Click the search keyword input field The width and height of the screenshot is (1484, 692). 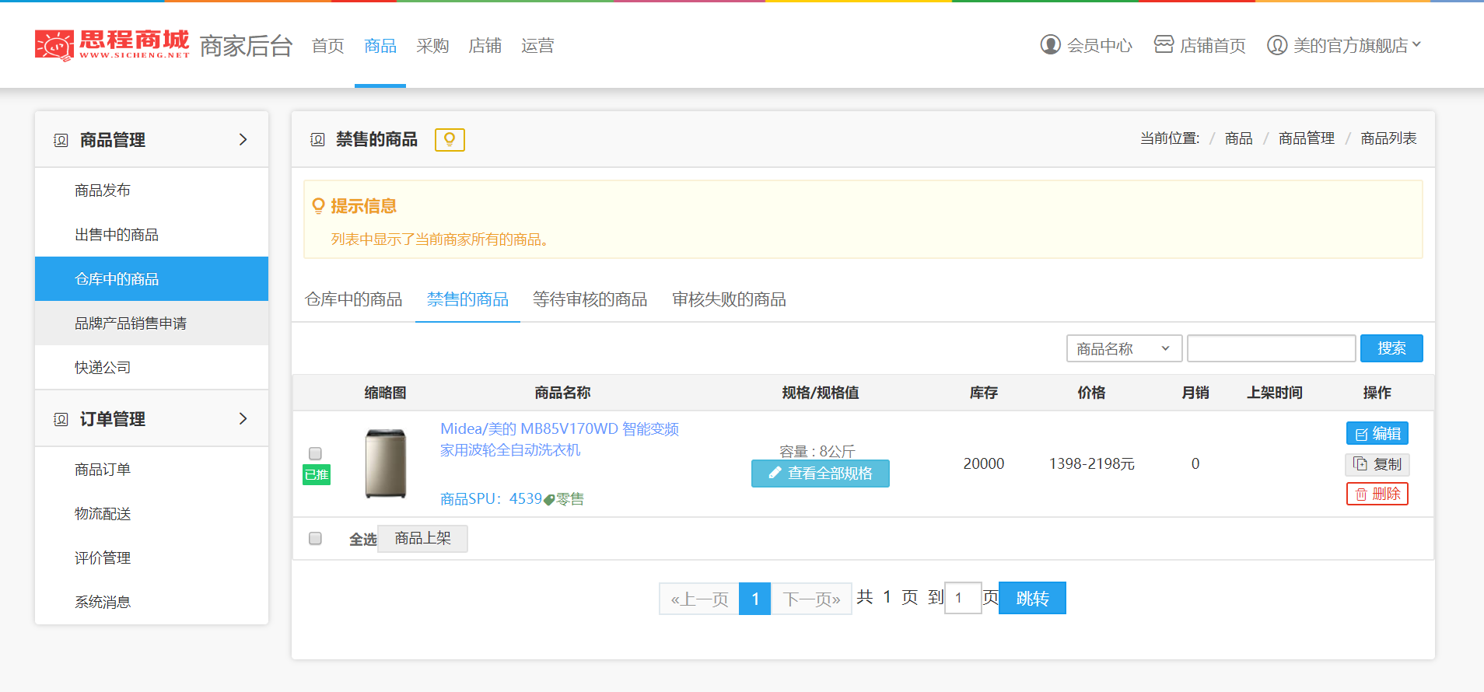pyautogui.click(x=1272, y=348)
